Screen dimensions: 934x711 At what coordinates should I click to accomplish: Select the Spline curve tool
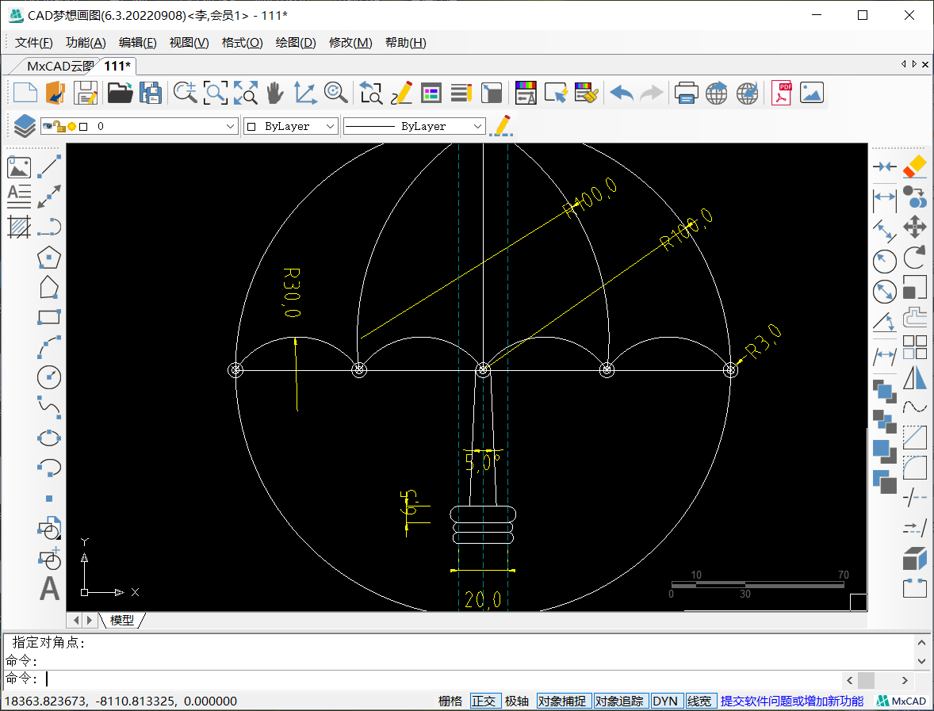49,407
